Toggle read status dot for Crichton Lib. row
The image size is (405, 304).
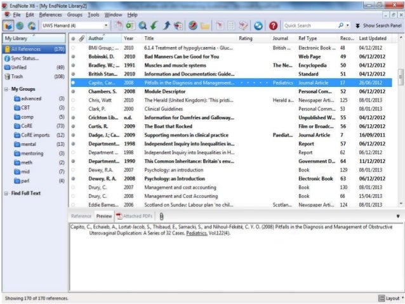click(74, 117)
